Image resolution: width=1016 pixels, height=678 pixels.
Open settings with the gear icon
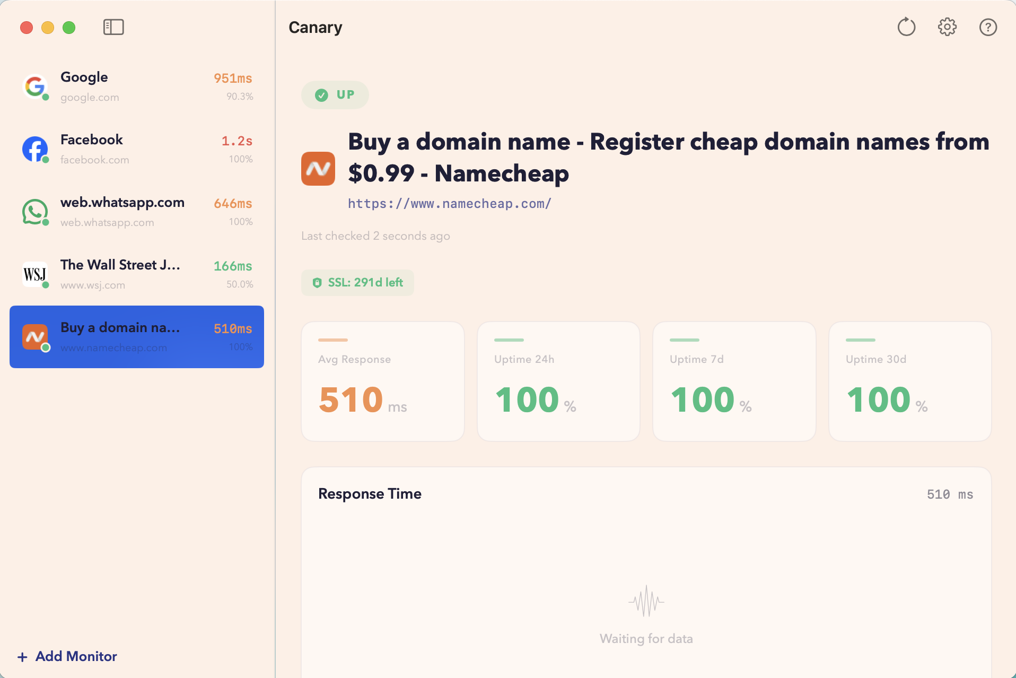[947, 27]
